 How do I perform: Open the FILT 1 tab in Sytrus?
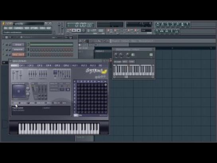click(x=75, y=65)
